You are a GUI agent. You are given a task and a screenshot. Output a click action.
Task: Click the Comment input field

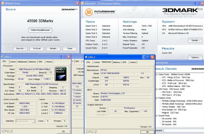coord(184,130)
